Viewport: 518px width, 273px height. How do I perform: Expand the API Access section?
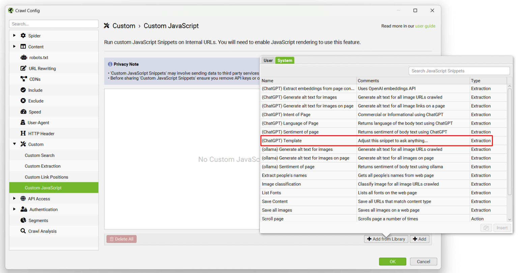point(14,198)
